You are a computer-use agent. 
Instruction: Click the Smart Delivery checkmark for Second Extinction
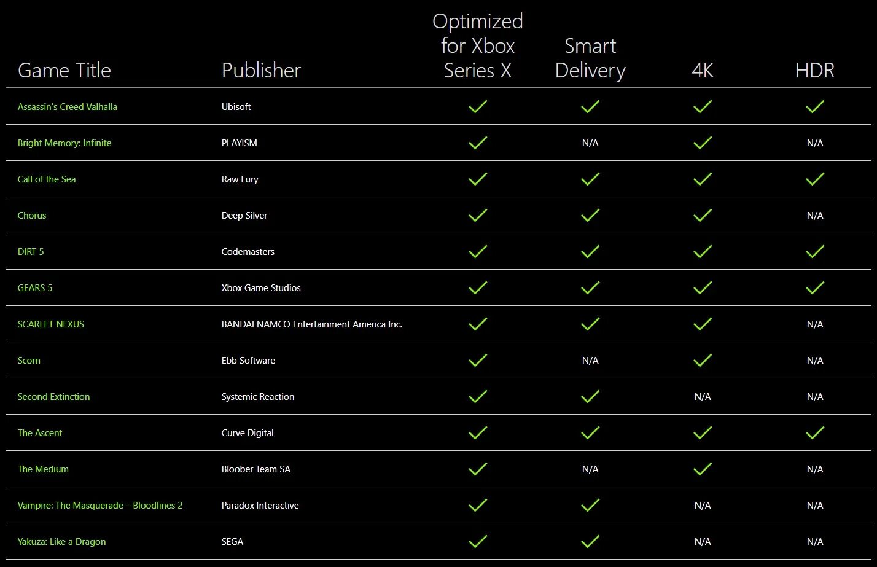590,396
